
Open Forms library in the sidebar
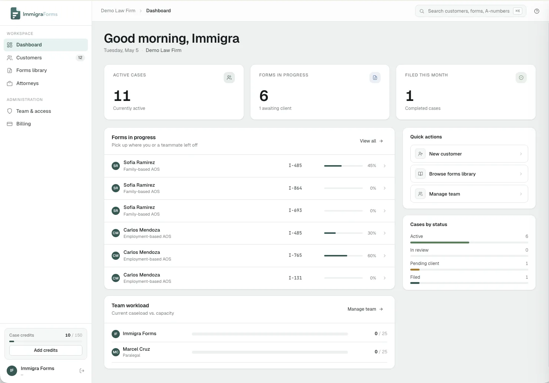point(46,71)
